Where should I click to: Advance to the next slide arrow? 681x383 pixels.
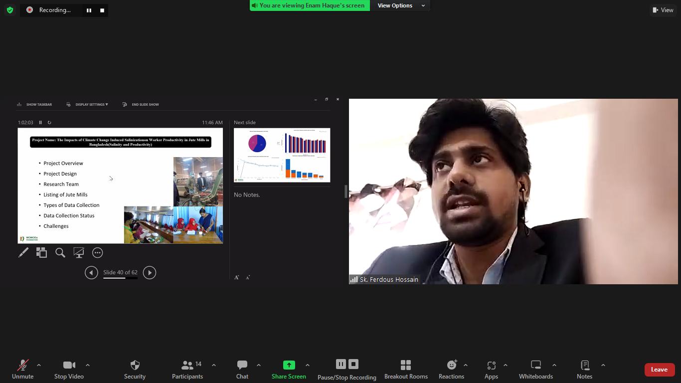click(150, 273)
